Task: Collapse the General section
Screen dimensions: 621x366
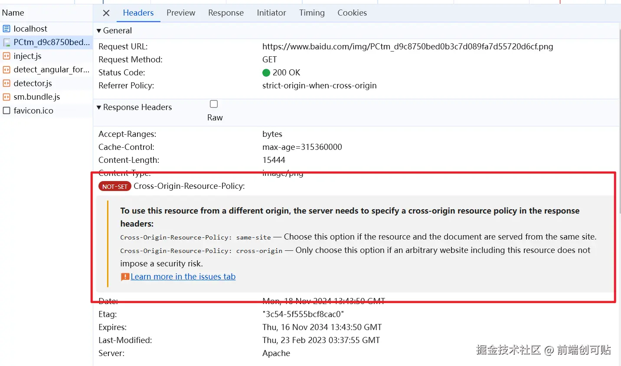Action: (x=99, y=31)
